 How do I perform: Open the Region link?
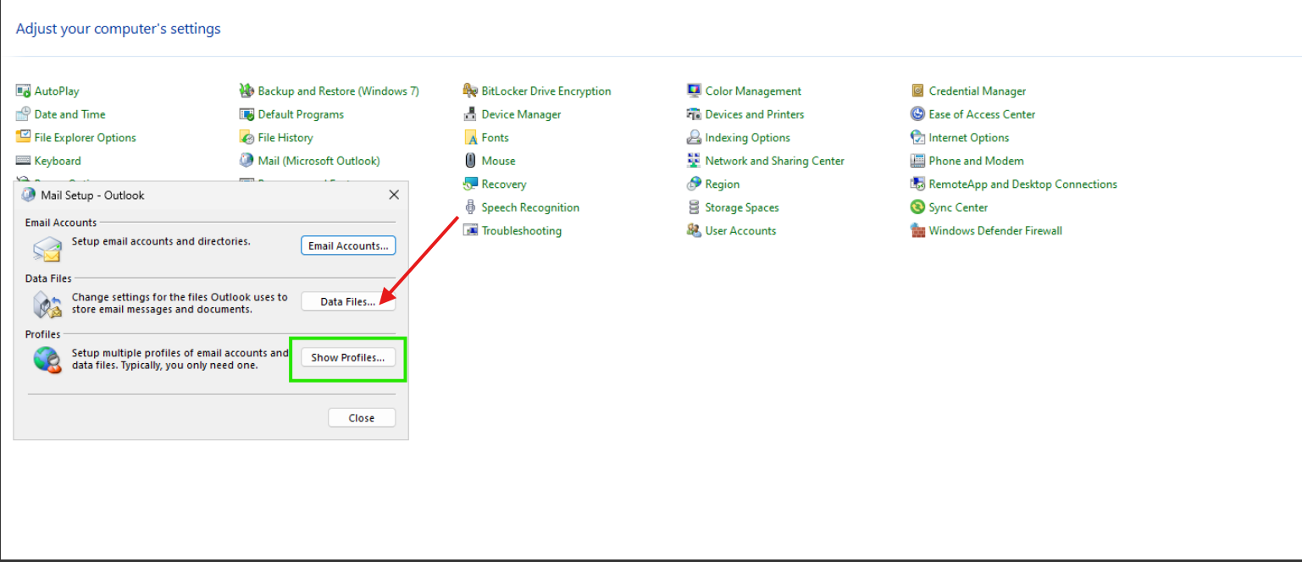pyautogui.click(x=723, y=184)
